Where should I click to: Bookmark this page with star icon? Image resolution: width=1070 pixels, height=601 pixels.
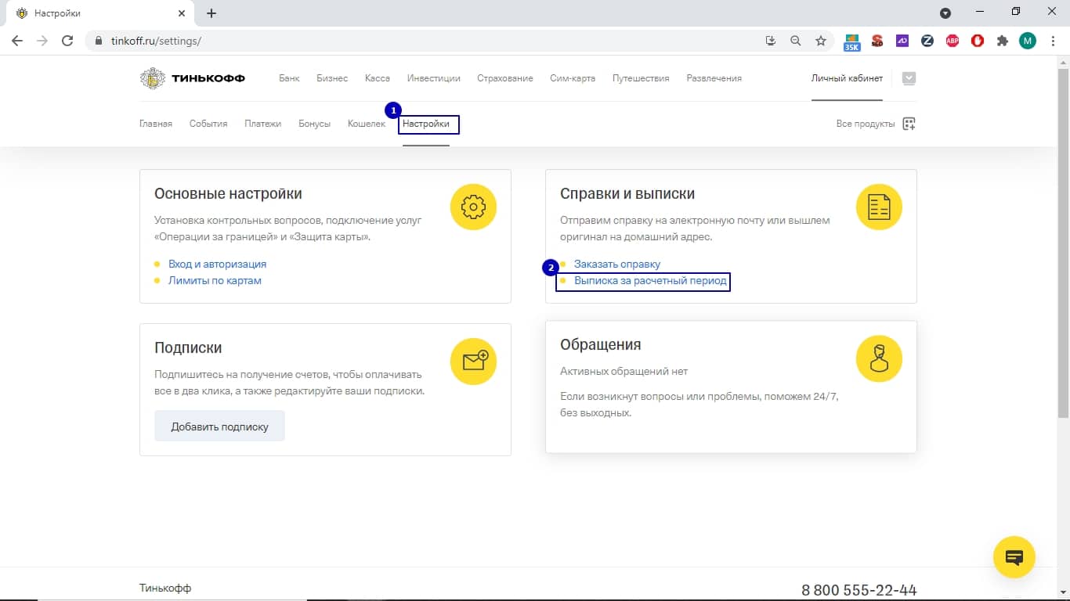pos(820,41)
